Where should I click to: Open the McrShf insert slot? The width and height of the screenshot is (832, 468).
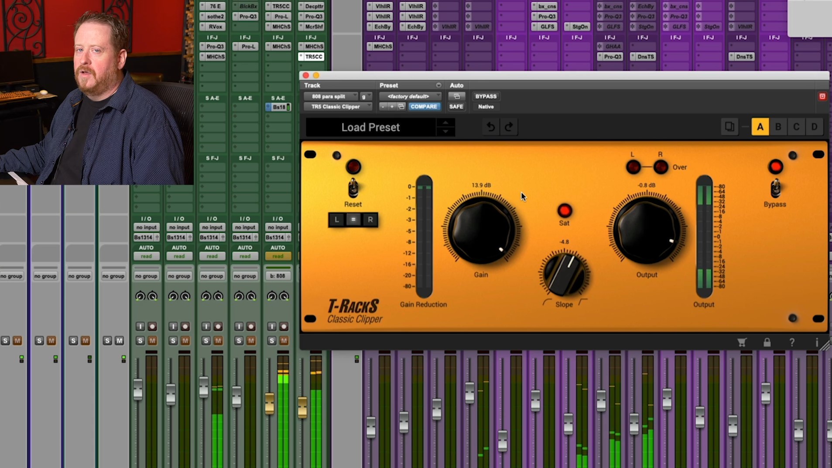click(311, 27)
